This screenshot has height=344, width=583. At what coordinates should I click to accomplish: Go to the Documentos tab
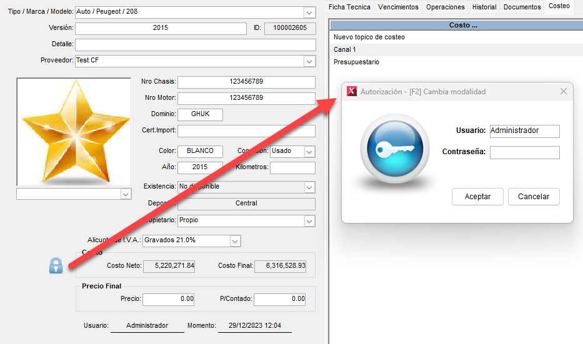click(522, 7)
